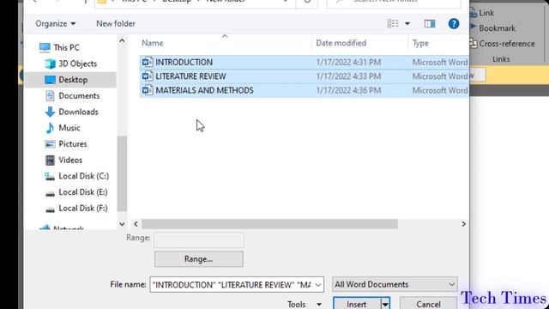Click the Local Disk (C:) drive icon

tap(50, 176)
